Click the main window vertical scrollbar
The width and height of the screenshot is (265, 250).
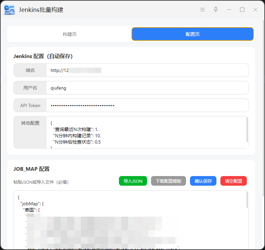click(263, 108)
